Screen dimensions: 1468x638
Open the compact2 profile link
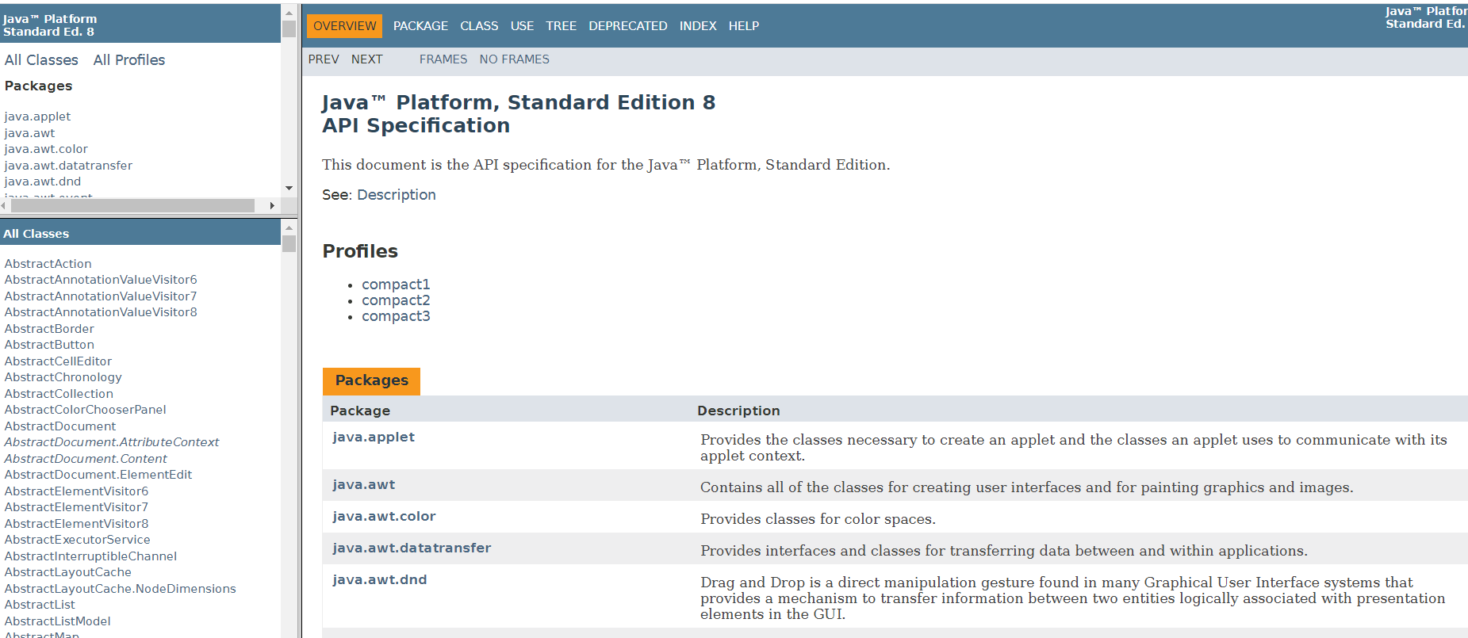[396, 300]
